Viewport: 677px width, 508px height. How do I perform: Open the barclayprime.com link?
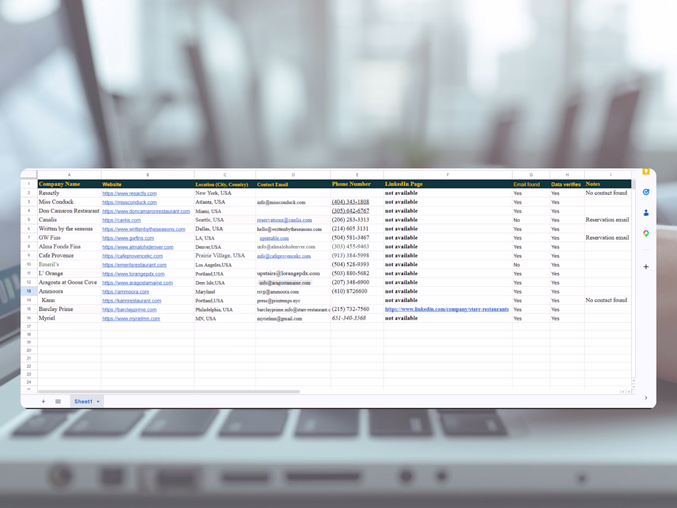click(x=129, y=310)
